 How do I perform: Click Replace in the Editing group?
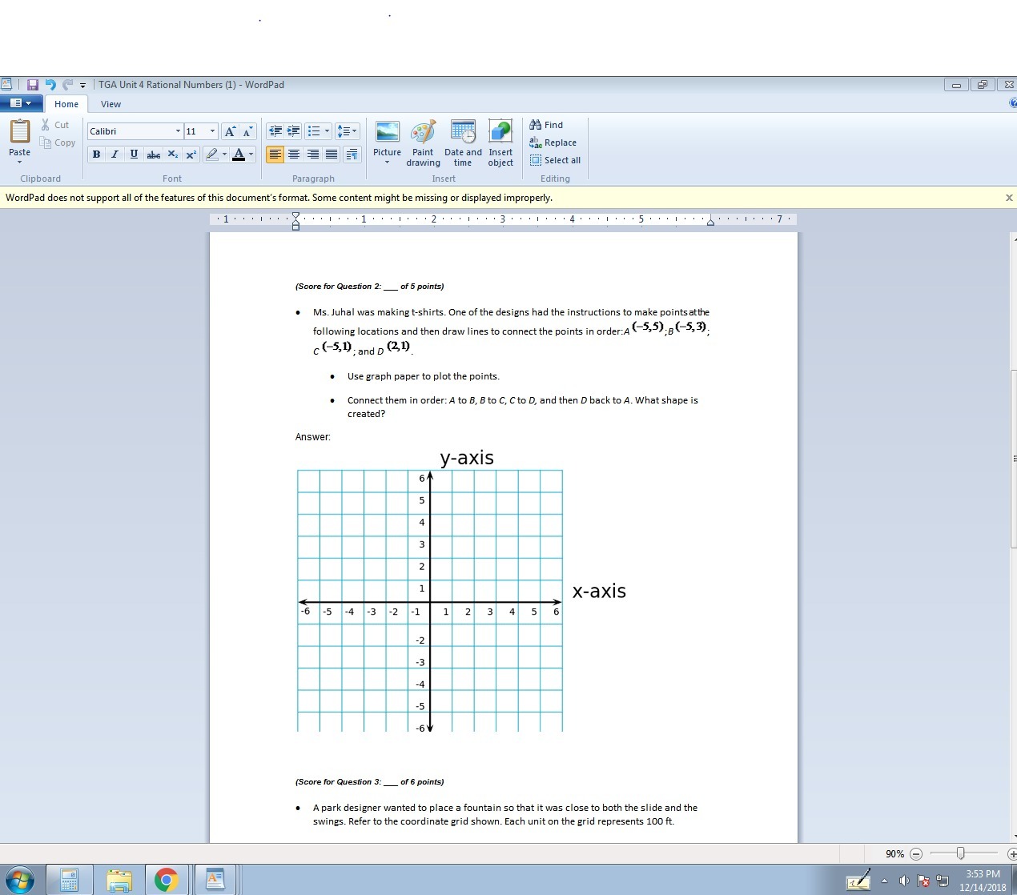tap(553, 142)
